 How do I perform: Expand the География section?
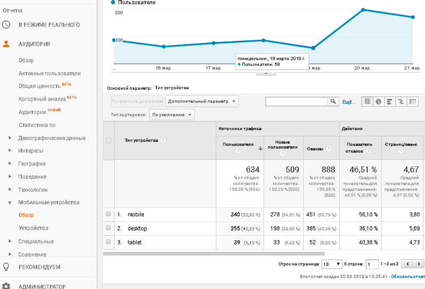(x=10, y=163)
